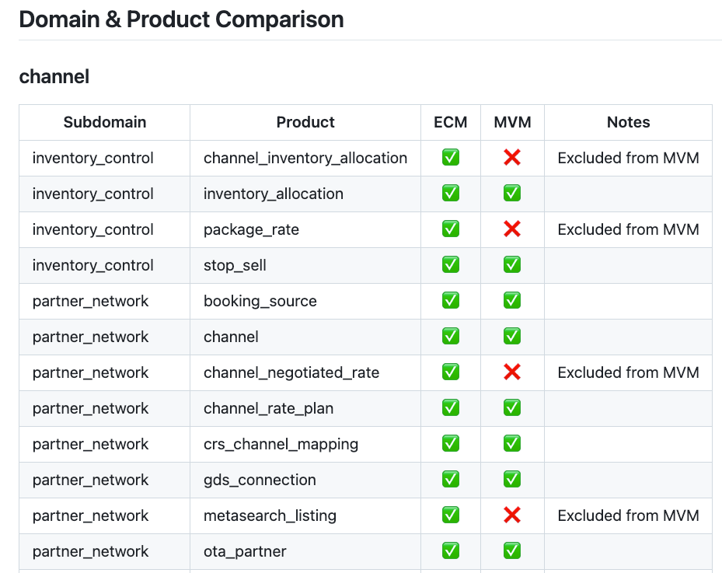The width and height of the screenshot is (722, 573).
Task: Click MVM checkmark for channel_rate_plan
Action: tap(512, 407)
